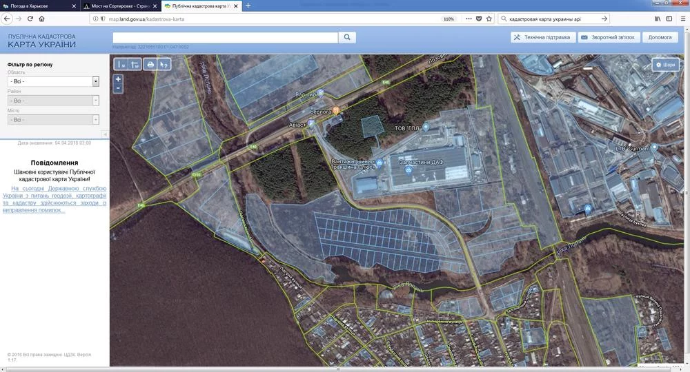Run the cadastral number search
This screenshot has height=372, width=690.
click(347, 37)
